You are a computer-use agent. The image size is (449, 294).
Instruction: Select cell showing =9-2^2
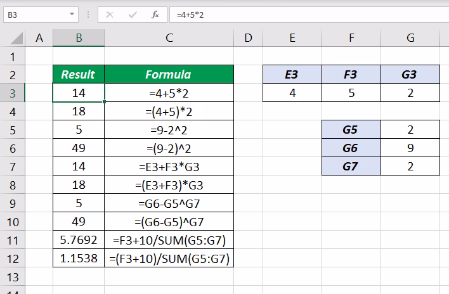(x=169, y=129)
